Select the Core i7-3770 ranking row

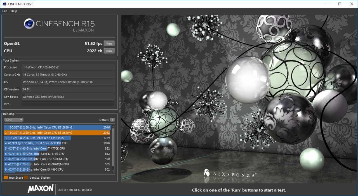pos(57,154)
